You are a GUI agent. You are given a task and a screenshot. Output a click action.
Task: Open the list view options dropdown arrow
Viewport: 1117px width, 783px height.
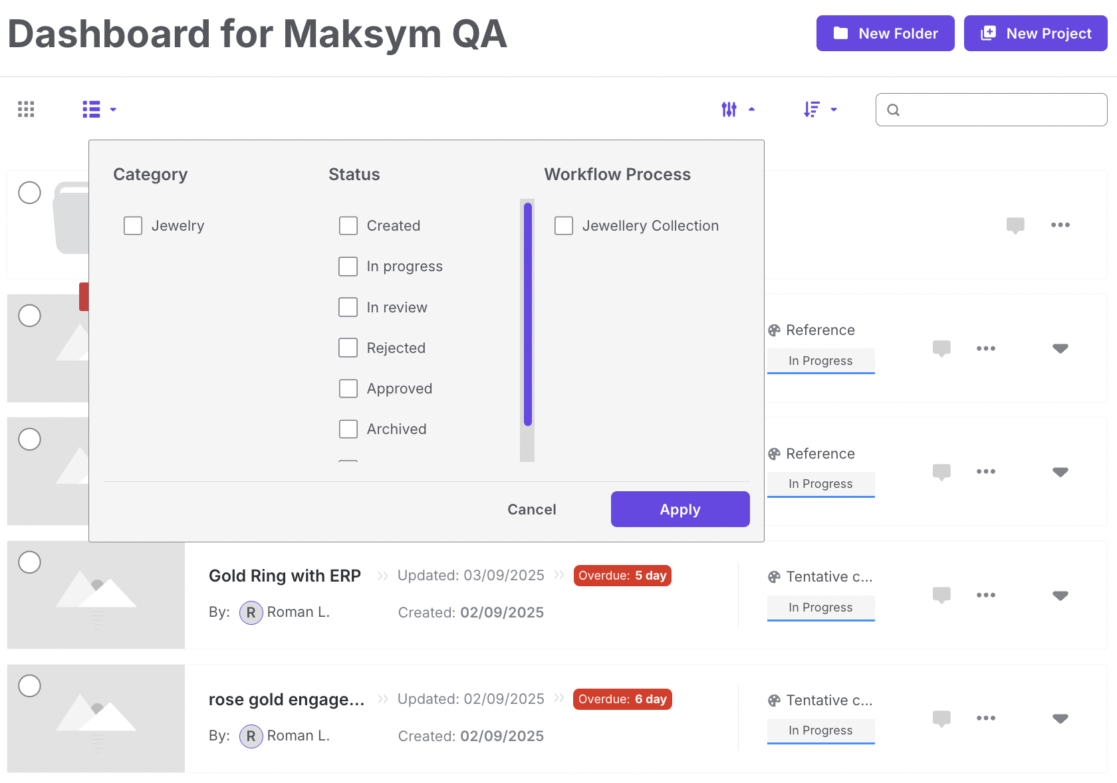(x=113, y=110)
